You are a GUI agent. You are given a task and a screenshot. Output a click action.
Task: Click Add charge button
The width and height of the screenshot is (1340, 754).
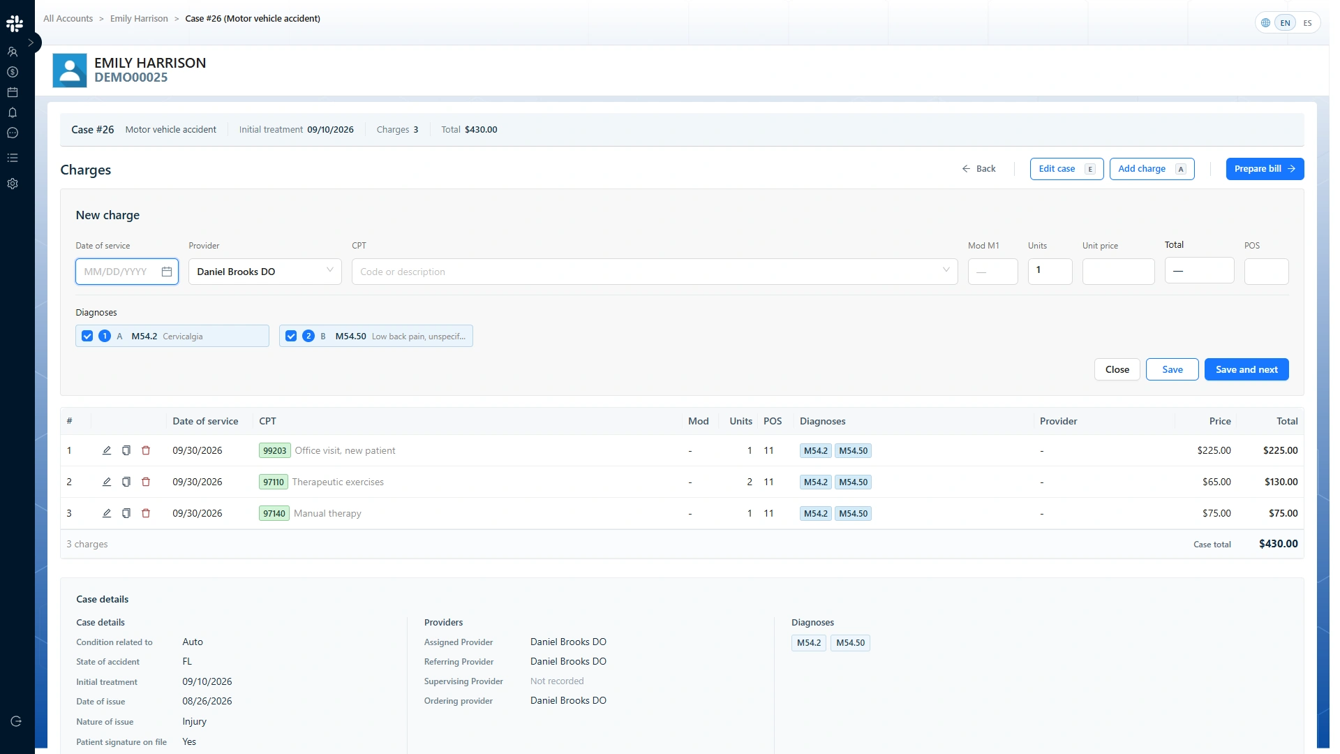[x=1152, y=169]
